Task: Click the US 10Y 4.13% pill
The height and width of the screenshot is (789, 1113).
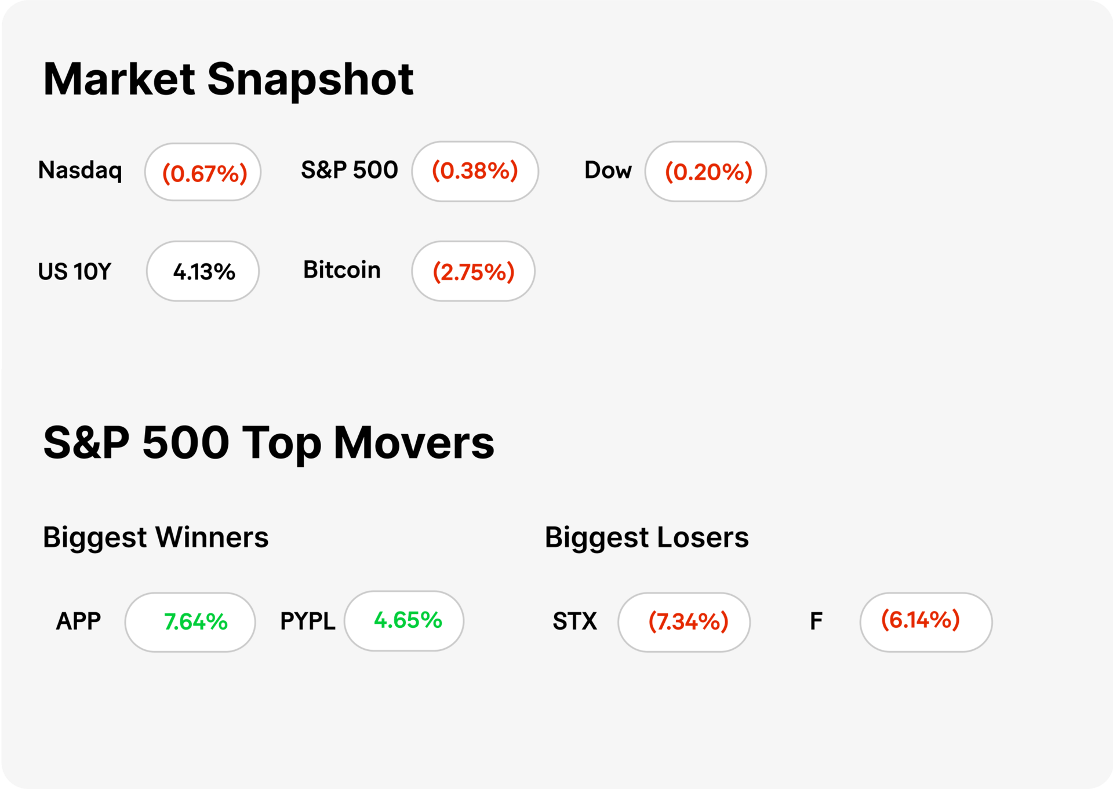Action: (203, 271)
